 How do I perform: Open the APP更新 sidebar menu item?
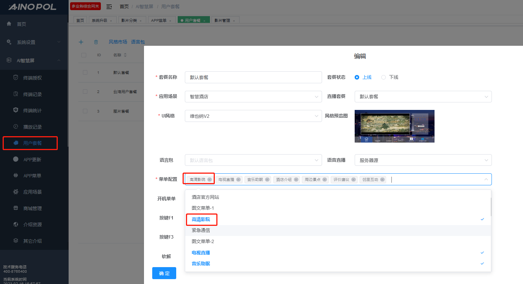(32, 159)
